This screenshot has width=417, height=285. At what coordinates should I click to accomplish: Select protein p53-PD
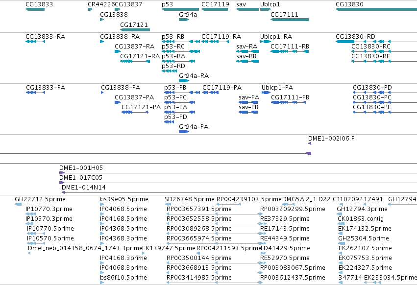[x=169, y=122]
